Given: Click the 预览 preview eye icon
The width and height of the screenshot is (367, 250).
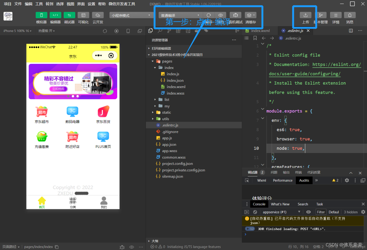Looking at the screenshot, I should [x=221, y=15].
